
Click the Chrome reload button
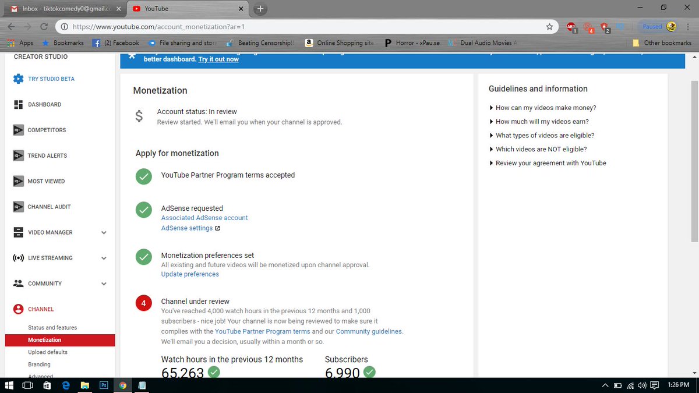44,27
